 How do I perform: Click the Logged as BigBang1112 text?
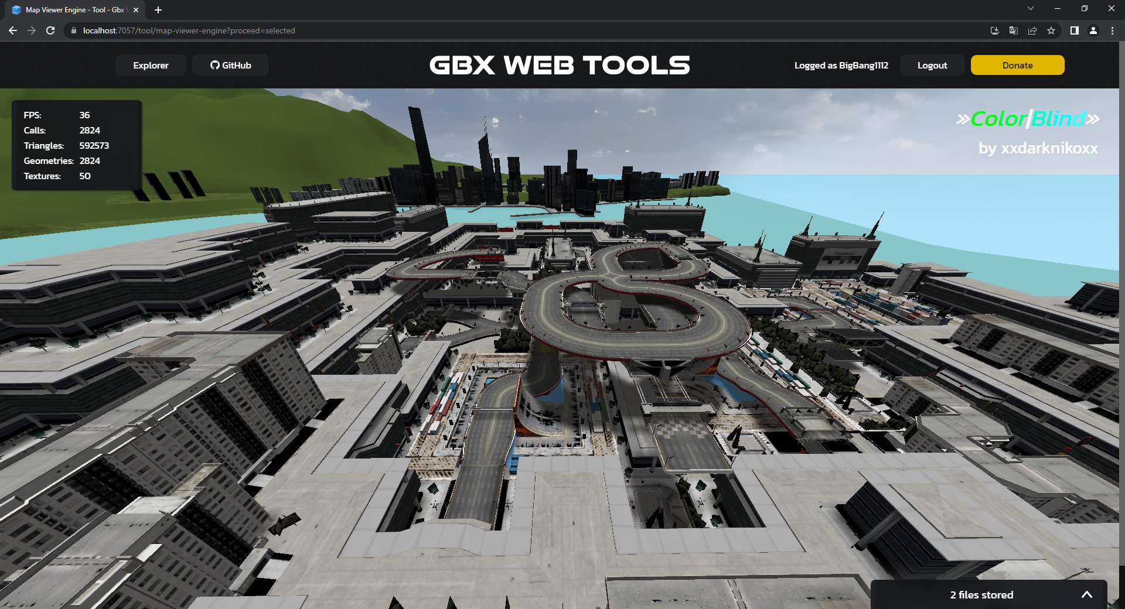point(841,65)
